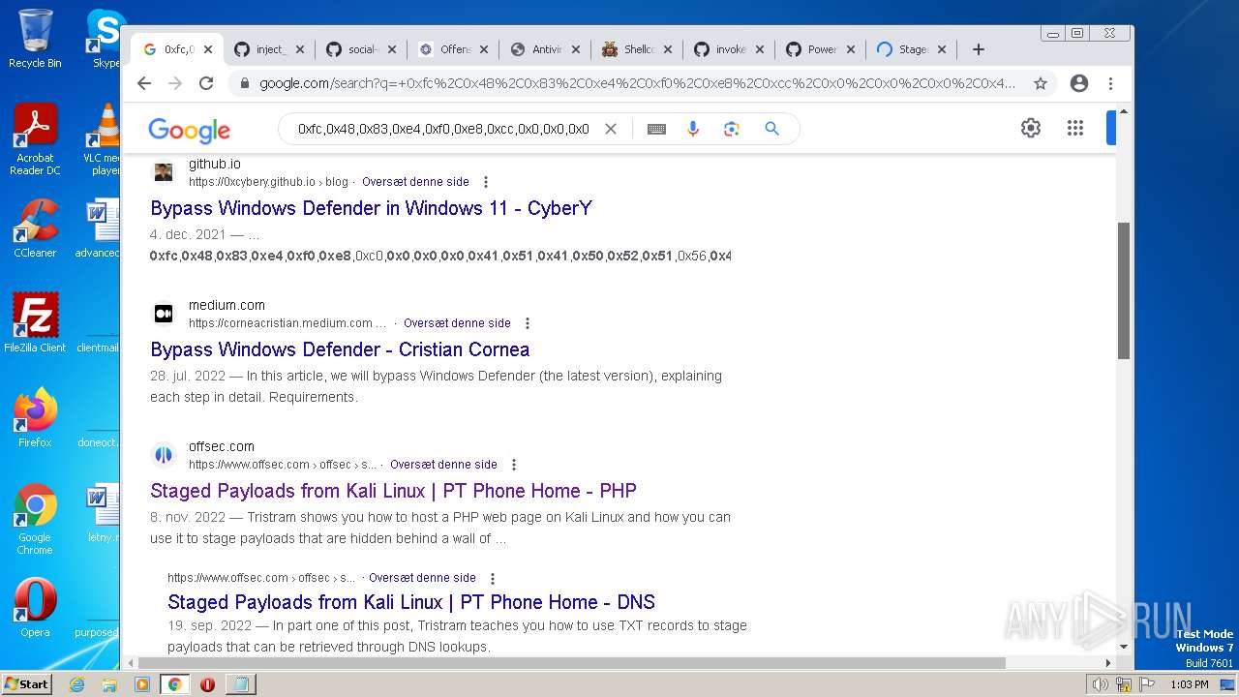Open Opera desktop shortcut

point(35,607)
